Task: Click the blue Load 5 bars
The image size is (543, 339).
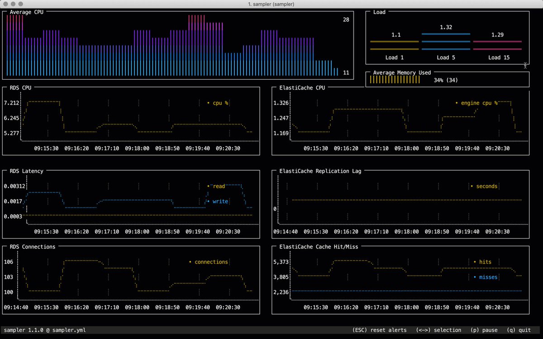Action: click(x=446, y=42)
